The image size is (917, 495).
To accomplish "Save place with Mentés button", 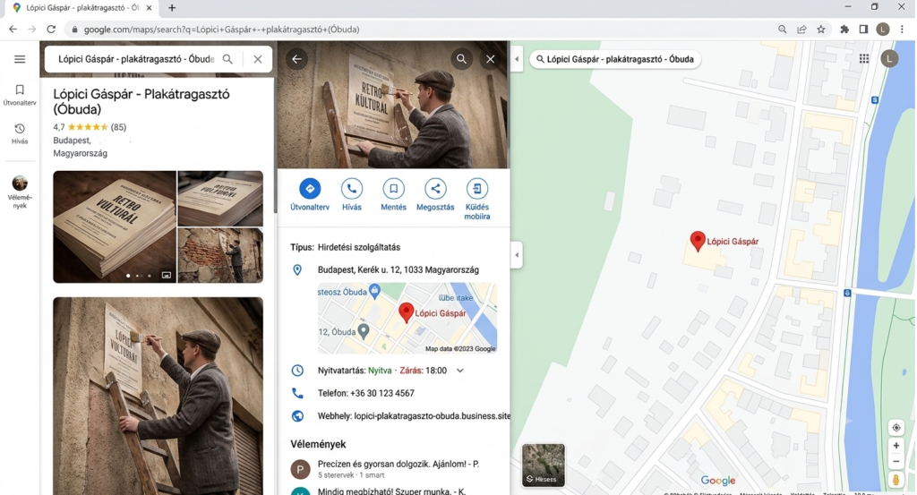I will pyautogui.click(x=394, y=194).
